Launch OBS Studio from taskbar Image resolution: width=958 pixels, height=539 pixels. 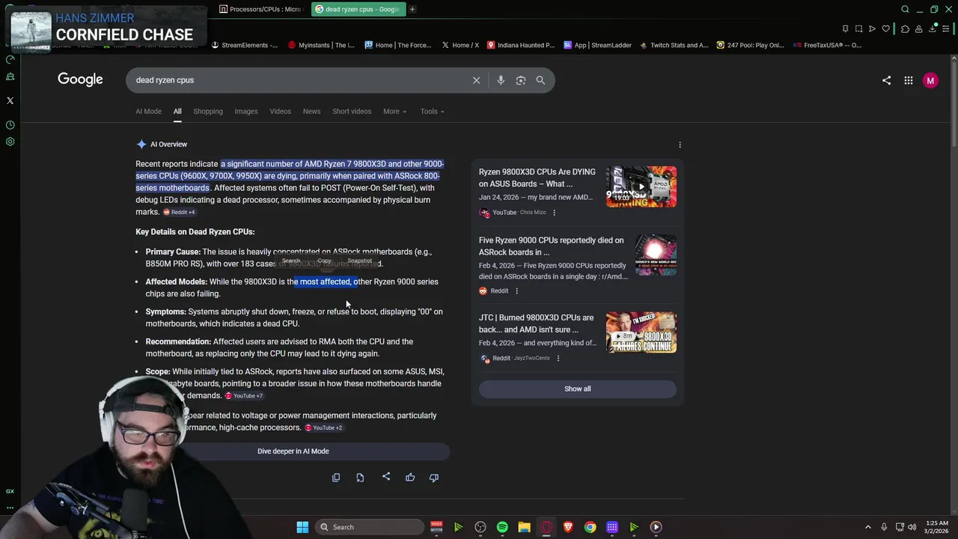480,527
